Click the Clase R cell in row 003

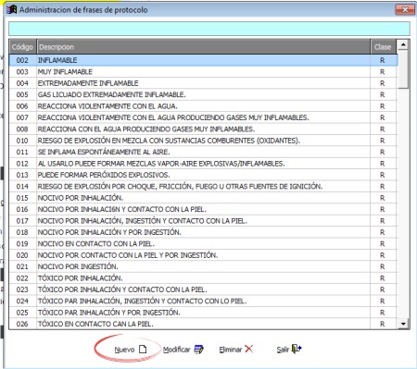(x=383, y=72)
